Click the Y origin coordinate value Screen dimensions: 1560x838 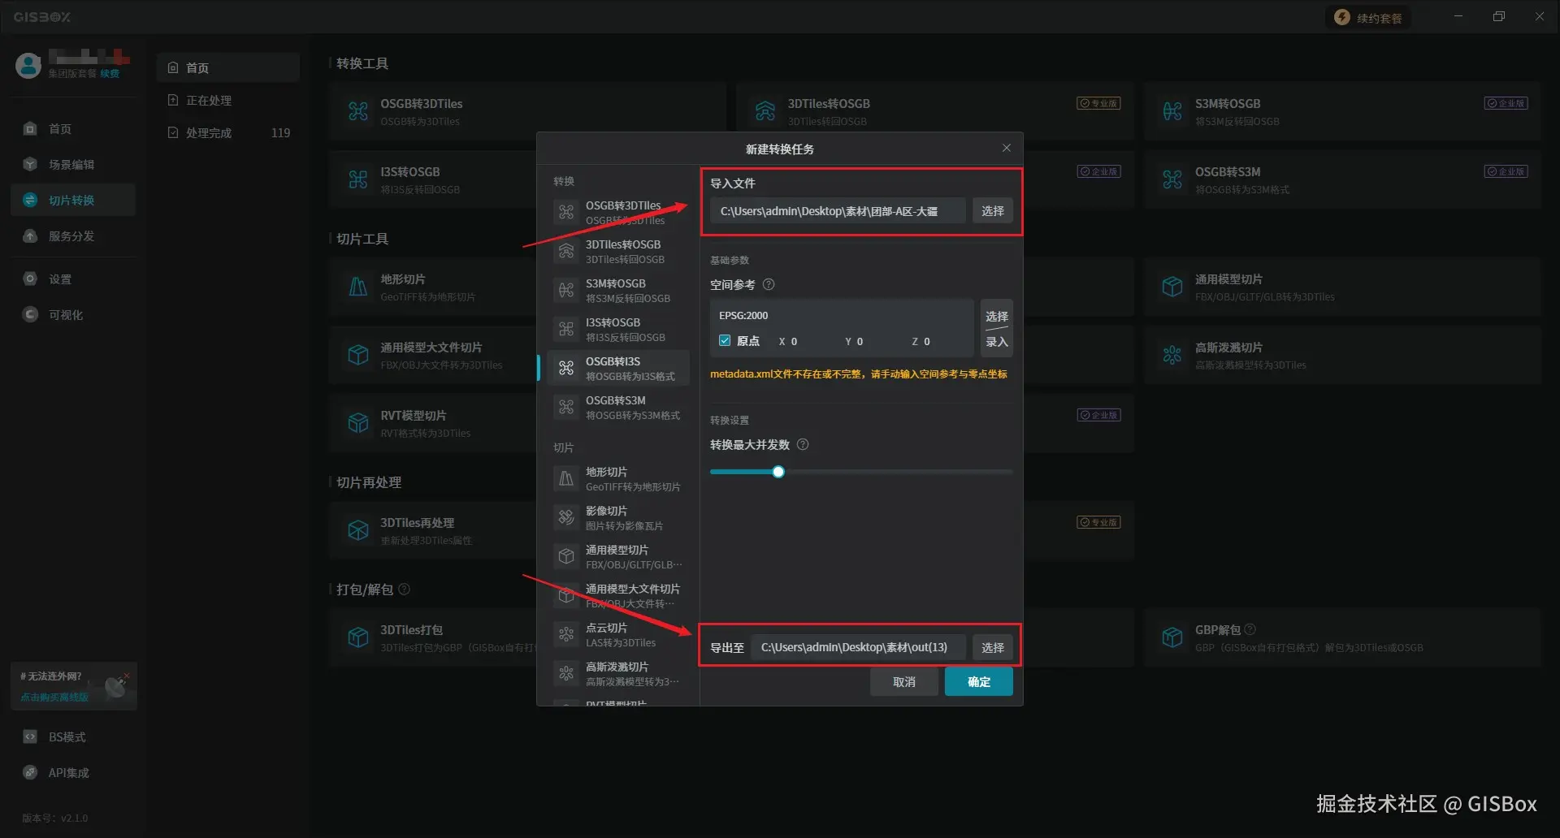coord(860,342)
